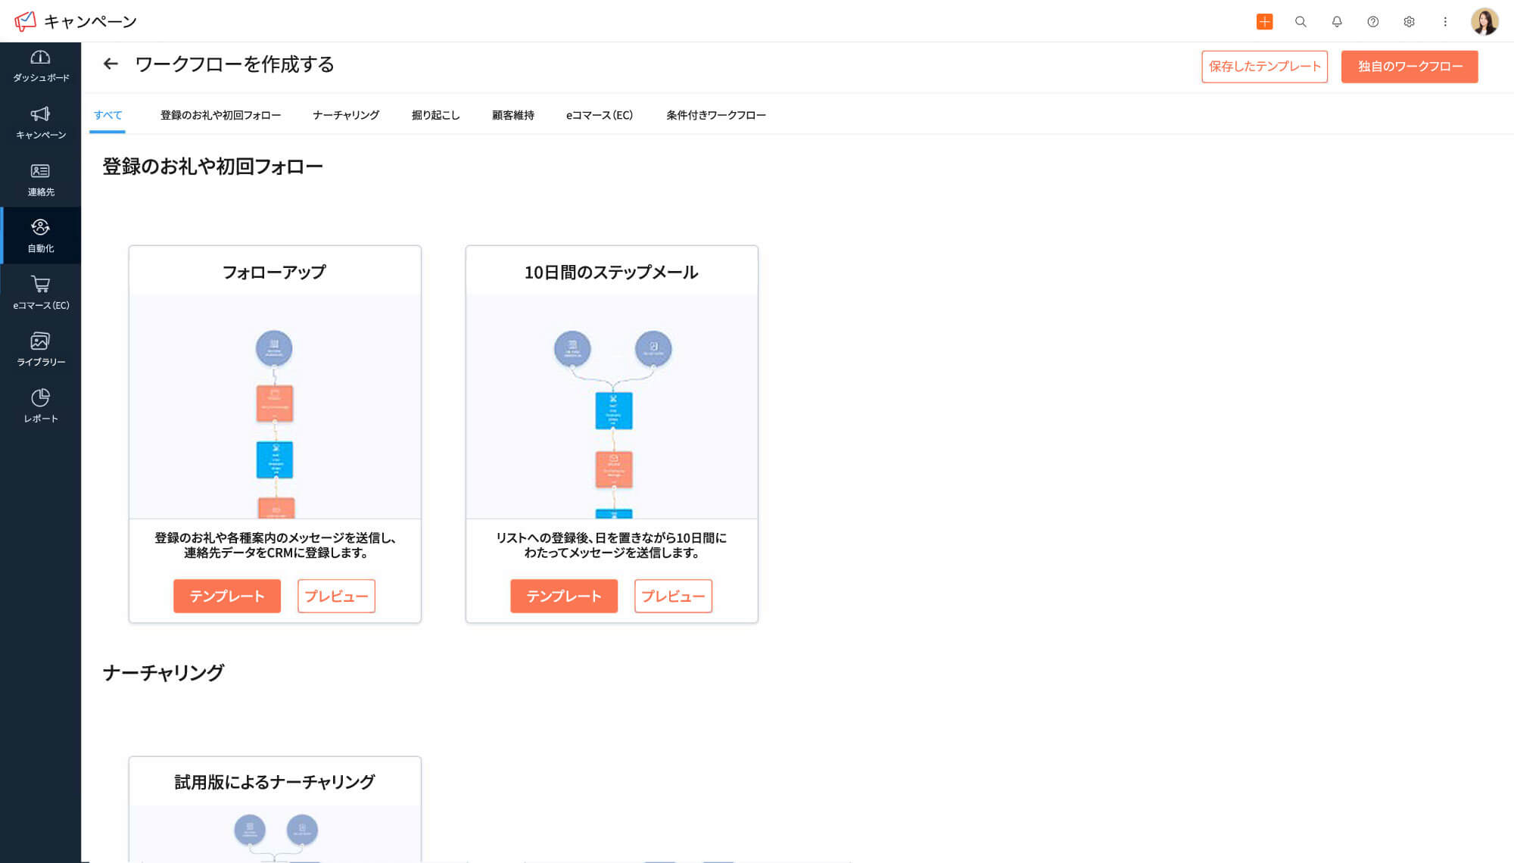Select the 登録のお礼や初回フォロー tab

tap(220, 115)
